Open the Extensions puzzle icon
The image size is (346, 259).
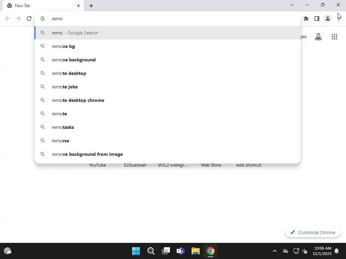click(x=306, y=19)
